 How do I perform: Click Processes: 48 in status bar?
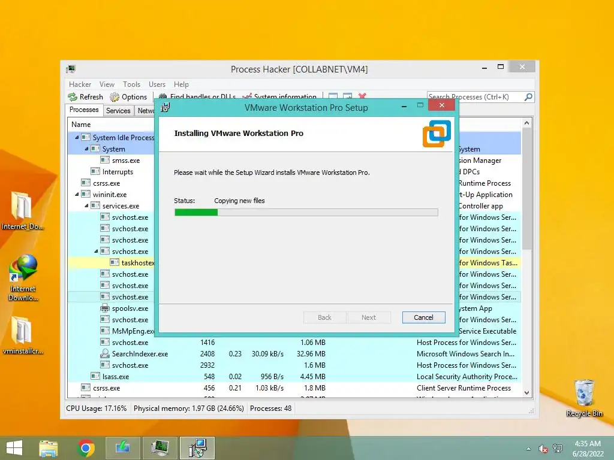pyautogui.click(x=270, y=408)
